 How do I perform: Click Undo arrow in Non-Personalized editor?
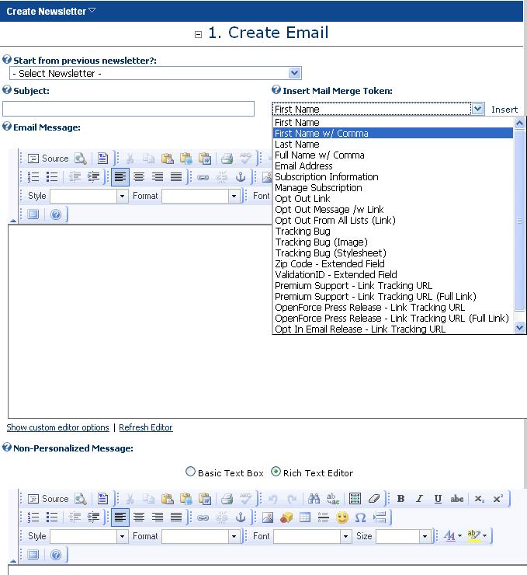coord(273,499)
